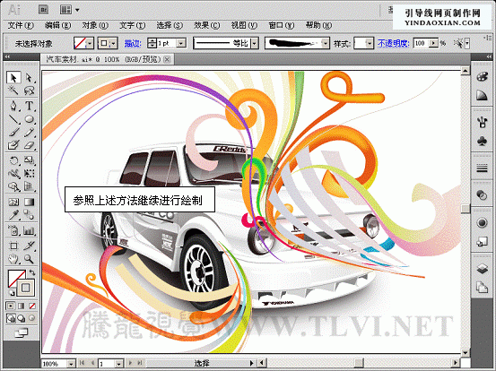Open the variable width profile dropdown

click(x=255, y=43)
